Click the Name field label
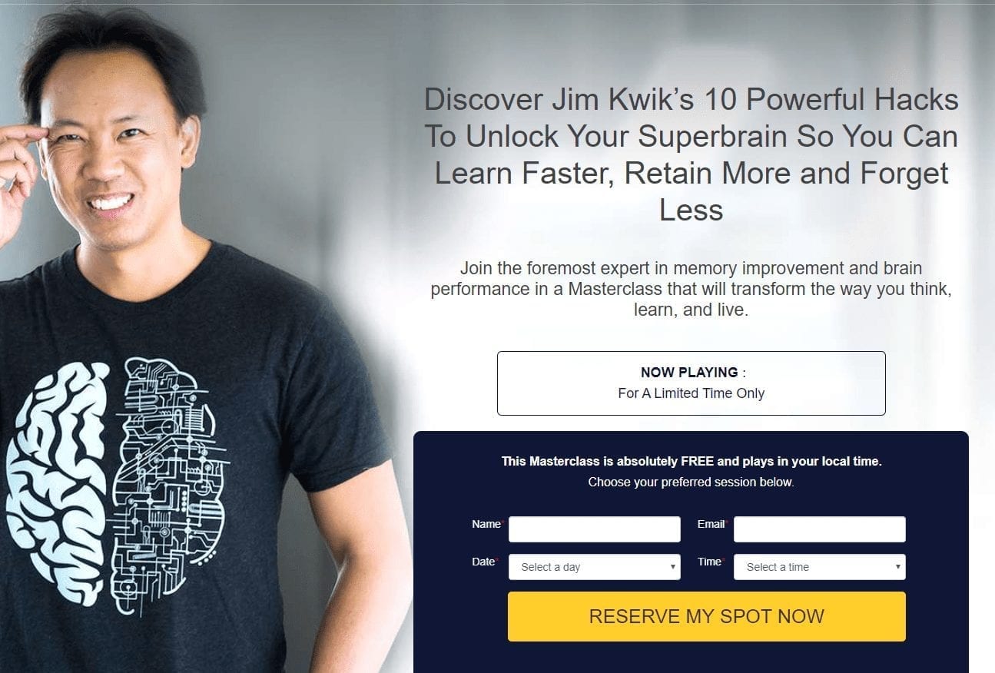The width and height of the screenshot is (995, 673). pos(486,524)
